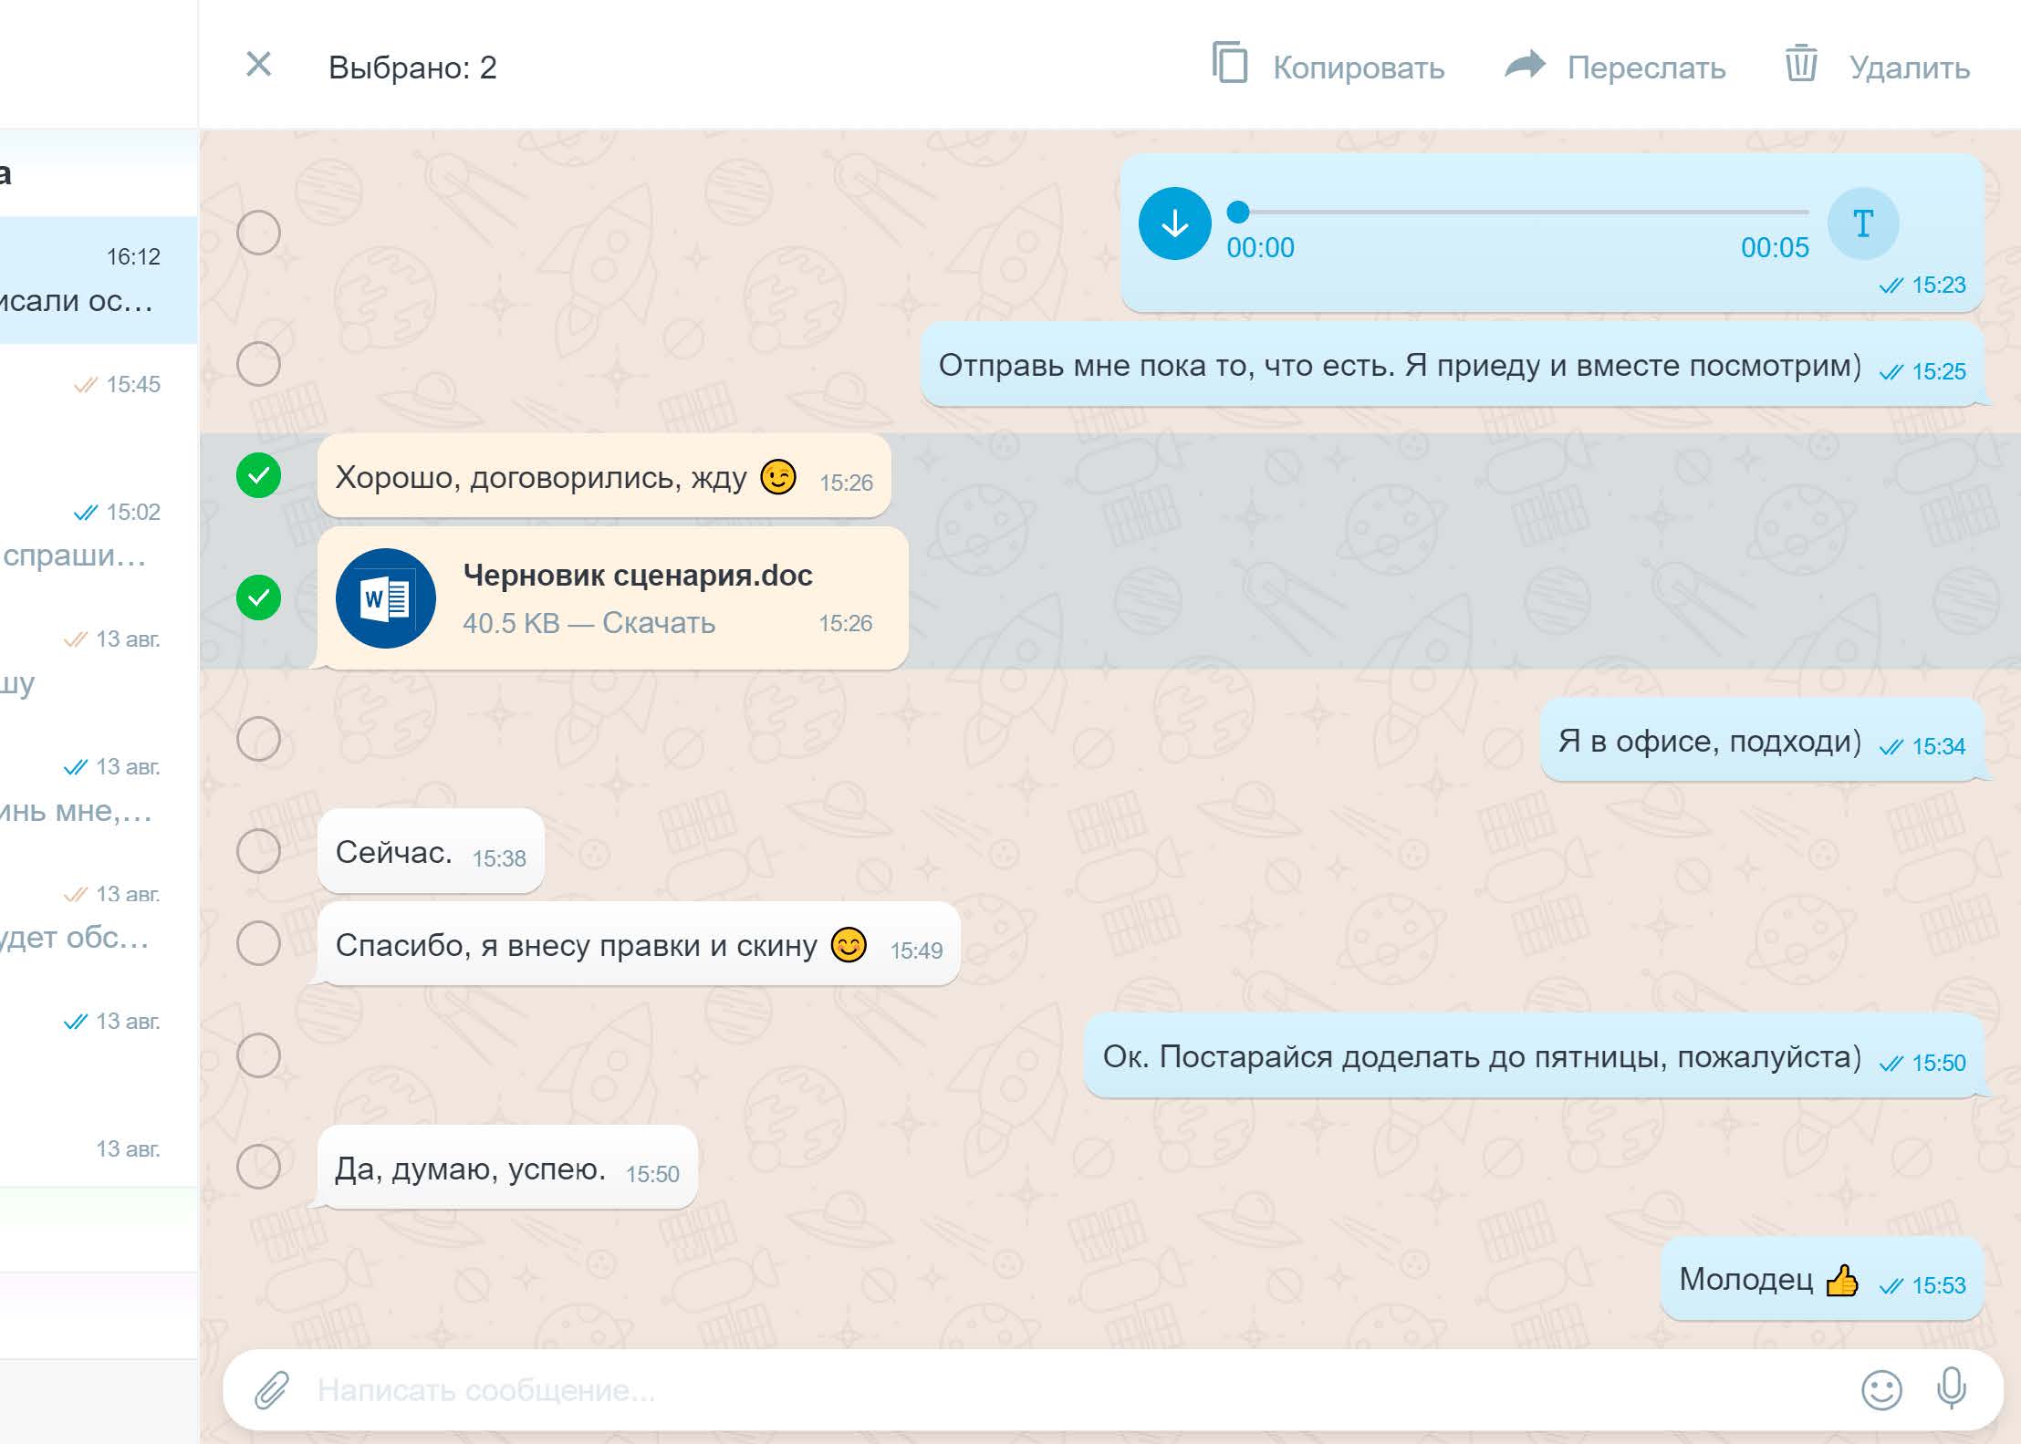Click the 'Копировать' text button

tap(1358, 68)
